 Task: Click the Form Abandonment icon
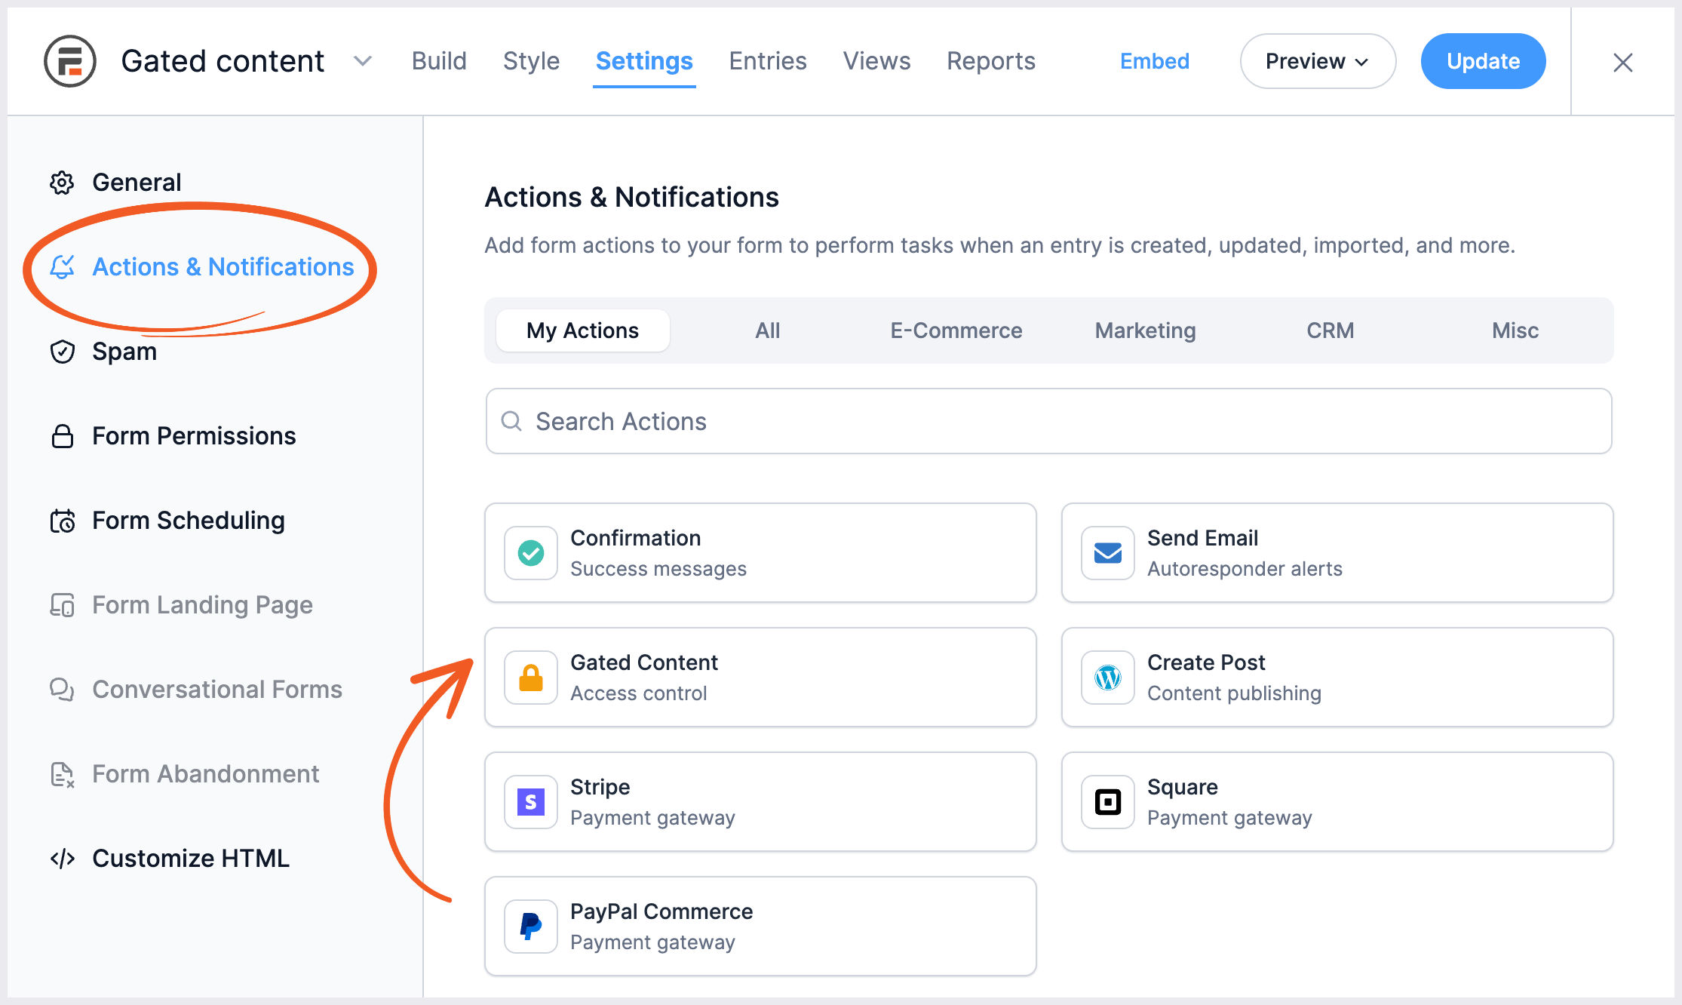pos(62,774)
